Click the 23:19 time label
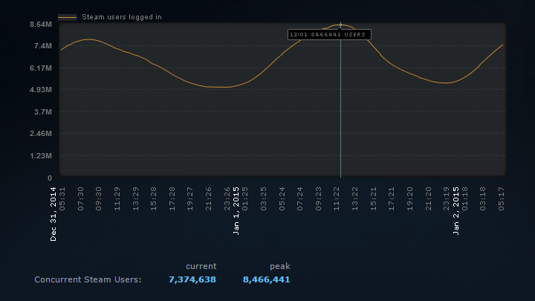This screenshot has width=535, height=301. tap(447, 198)
